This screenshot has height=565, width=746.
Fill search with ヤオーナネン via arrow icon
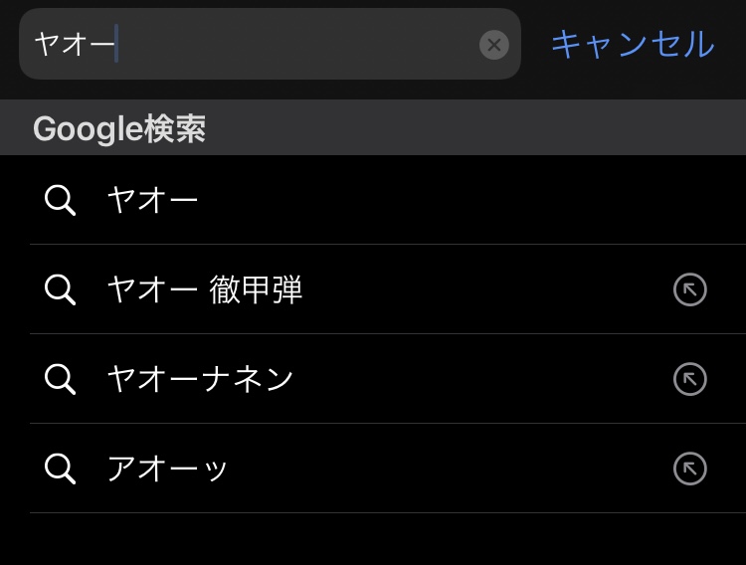point(689,379)
